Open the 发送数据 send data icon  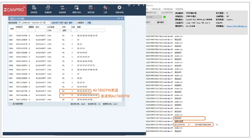pos(62,8)
